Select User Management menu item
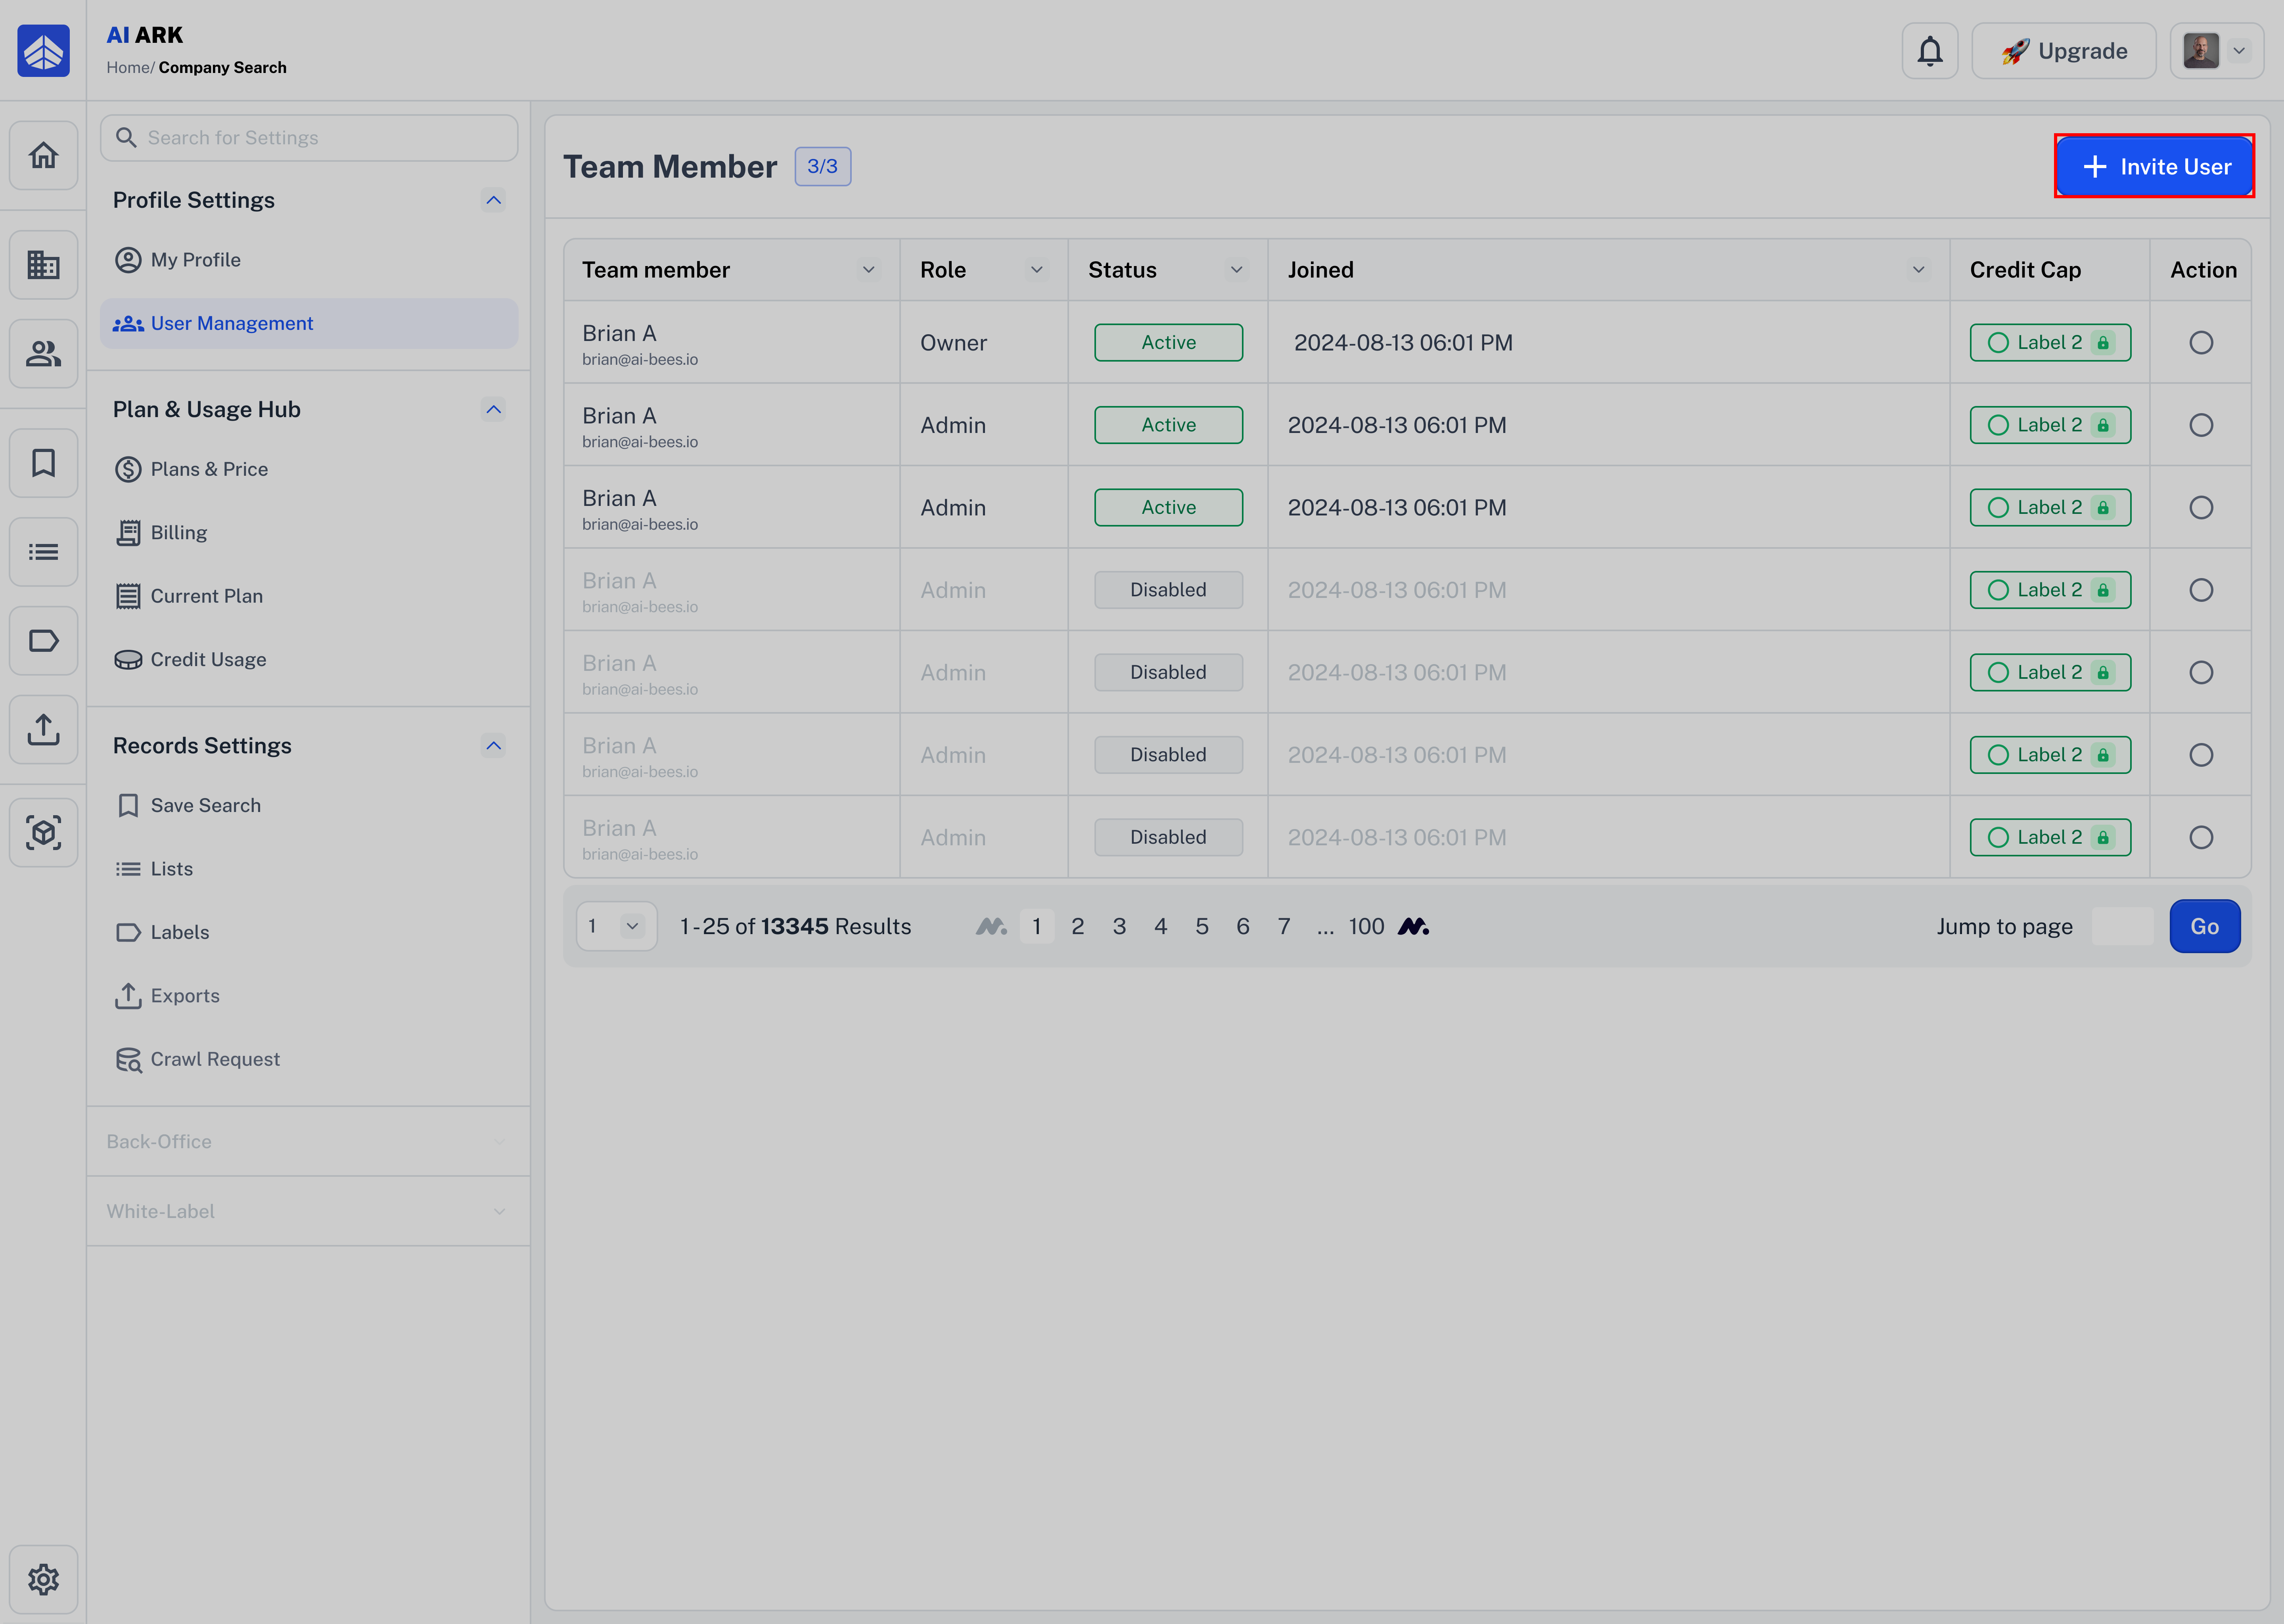The width and height of the screenshot is (2284, 1624). point(309,323)
